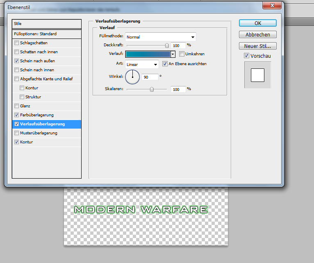Open the bottom Kontur settings by its label
The image size is (314, 263).
point(26,142)
